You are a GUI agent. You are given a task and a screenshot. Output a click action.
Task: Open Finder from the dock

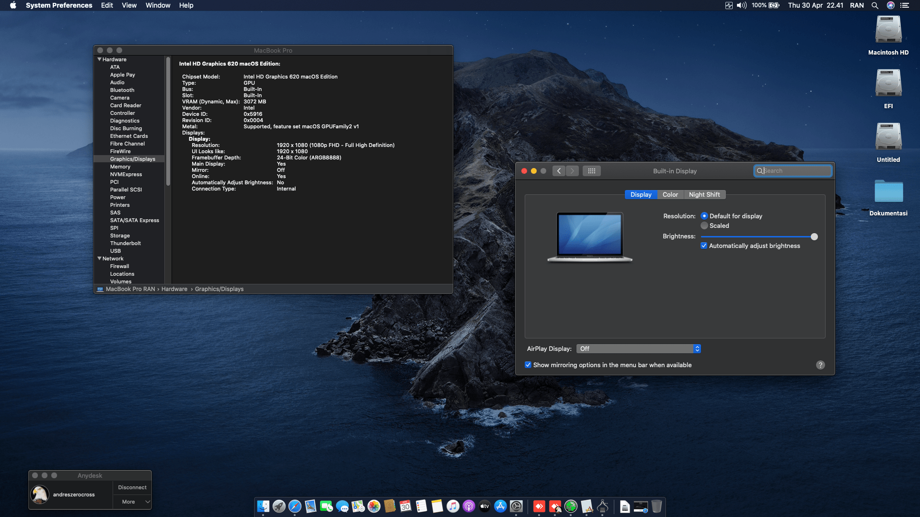coord(263,506)
